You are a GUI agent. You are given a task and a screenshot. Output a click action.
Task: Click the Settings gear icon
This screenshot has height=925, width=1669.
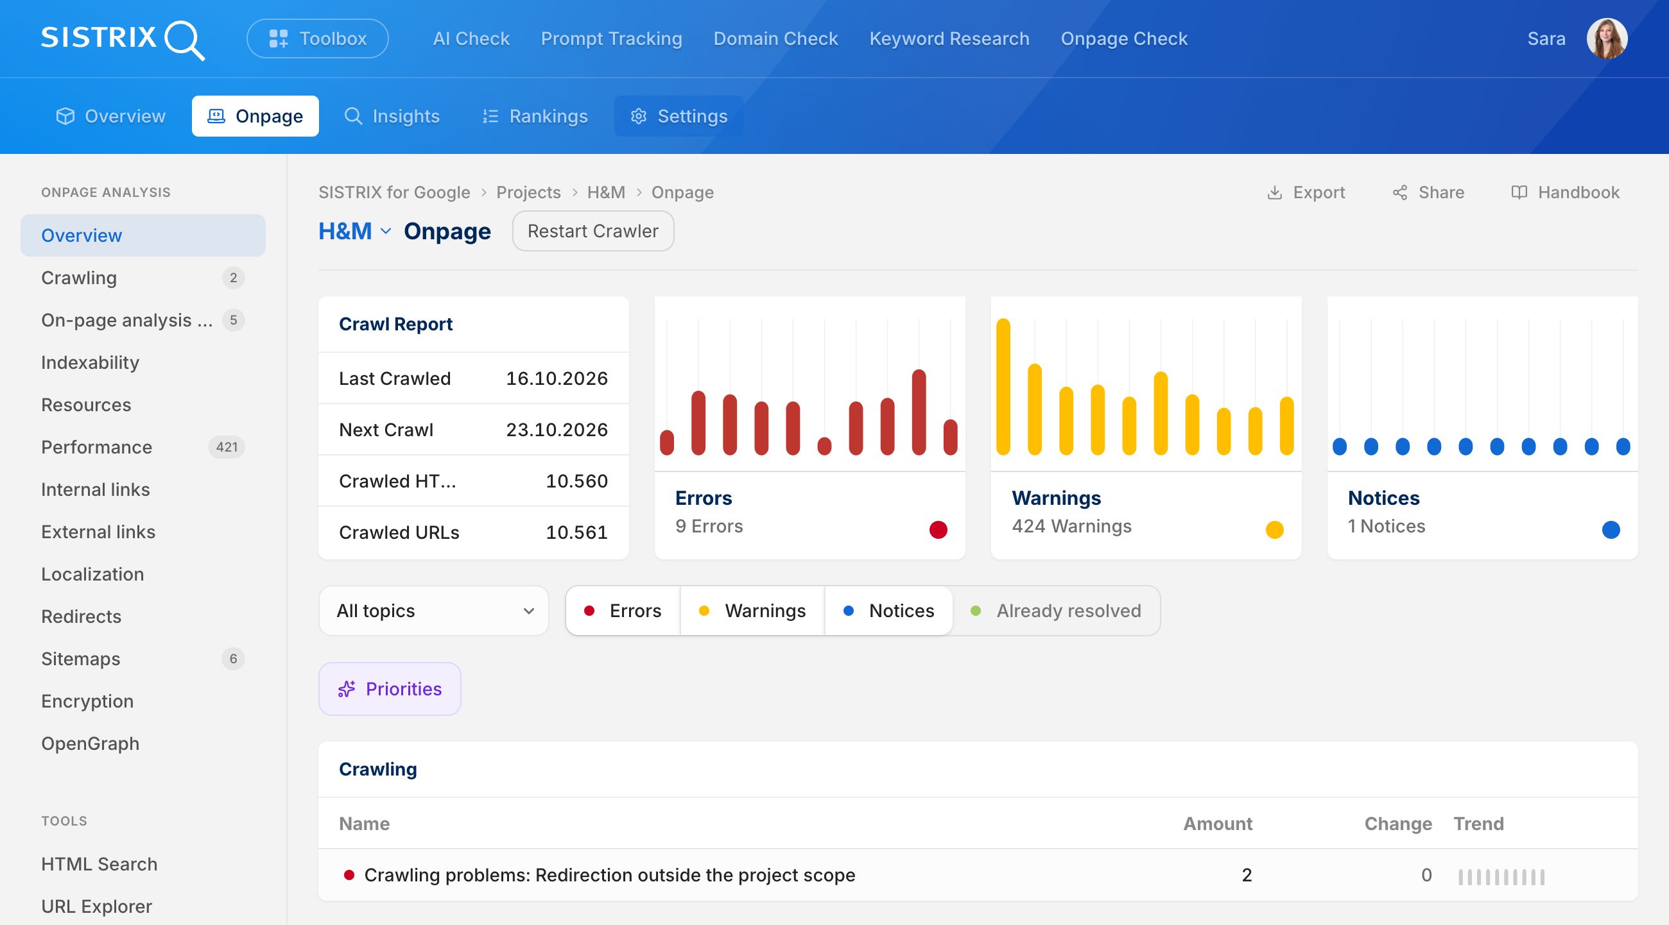(x=639, y=116)
